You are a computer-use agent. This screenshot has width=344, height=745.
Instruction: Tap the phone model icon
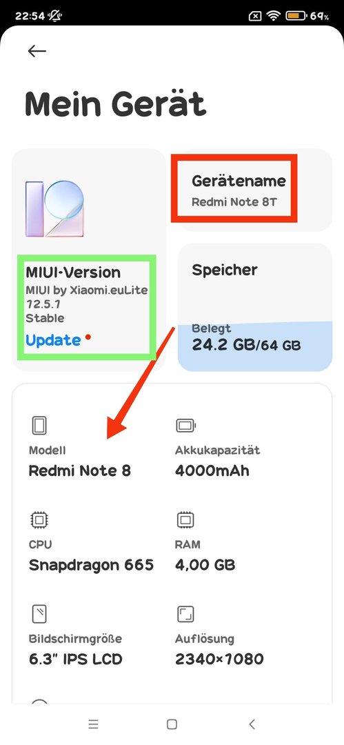[x=39, y=425]
